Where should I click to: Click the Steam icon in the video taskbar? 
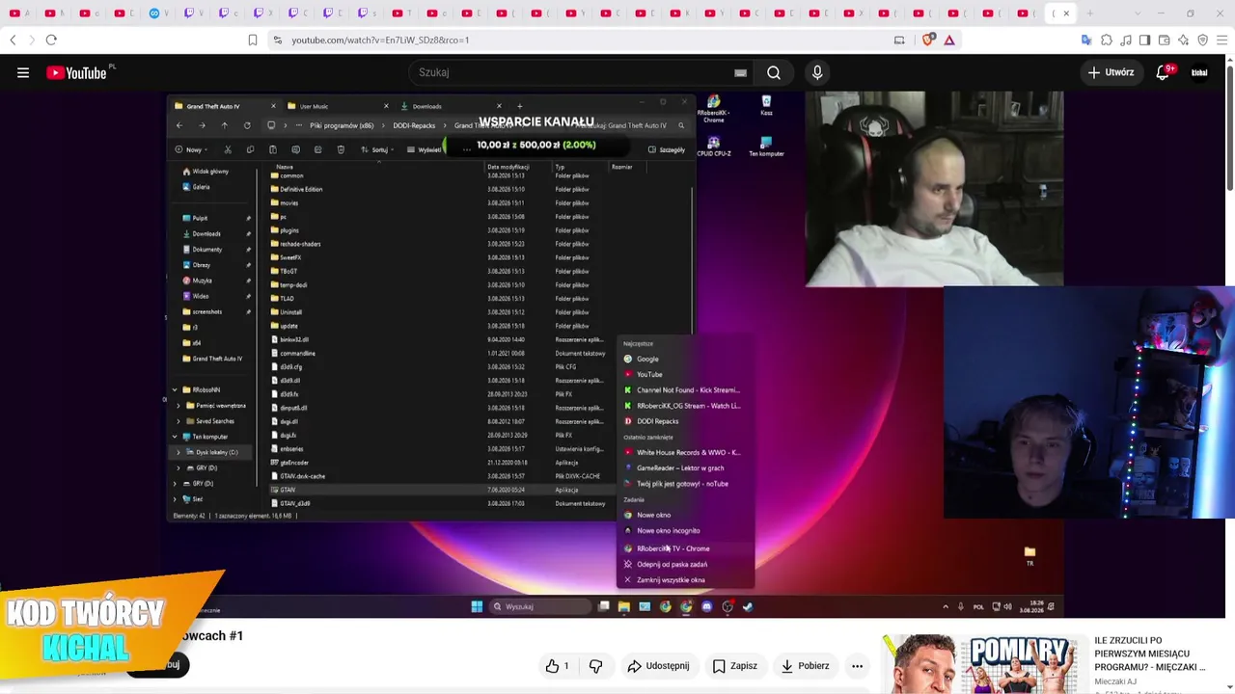click(748, 606)
